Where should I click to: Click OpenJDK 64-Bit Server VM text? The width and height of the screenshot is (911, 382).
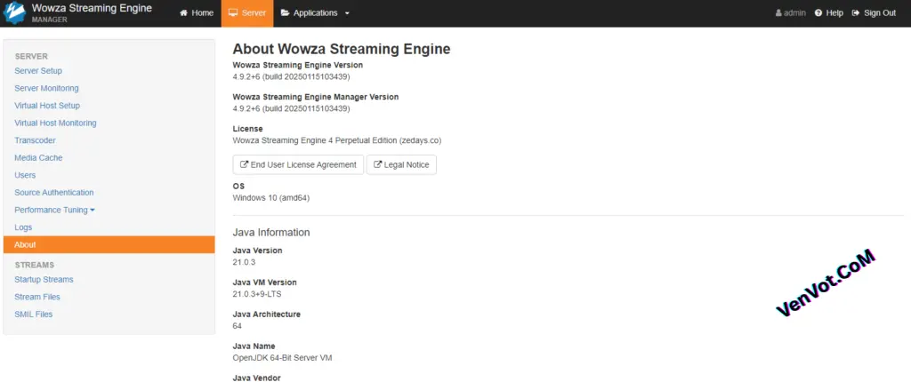(x=282, y=358)
